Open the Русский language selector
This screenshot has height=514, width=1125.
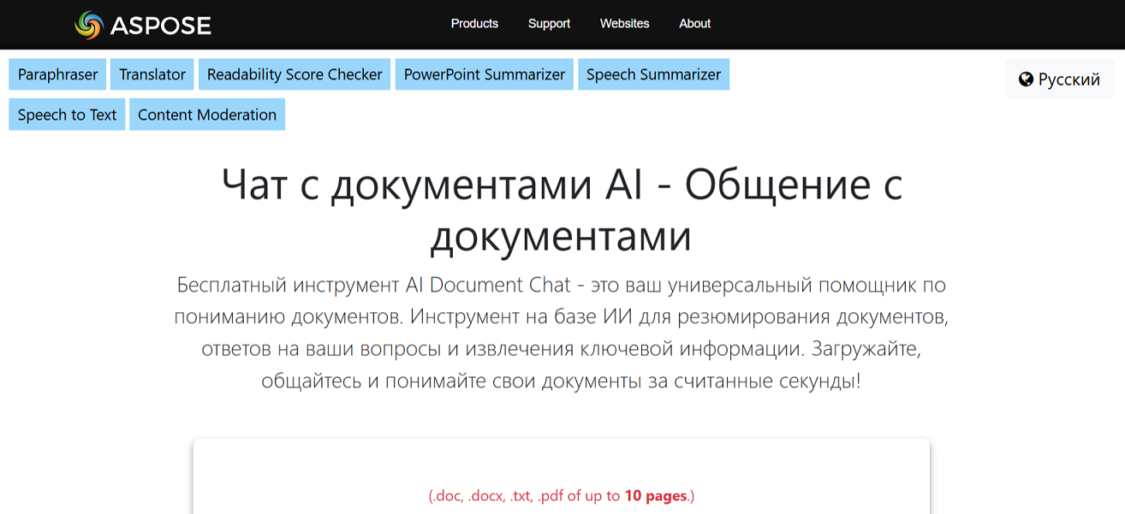pyautogui.click(x=1059, y=80)
